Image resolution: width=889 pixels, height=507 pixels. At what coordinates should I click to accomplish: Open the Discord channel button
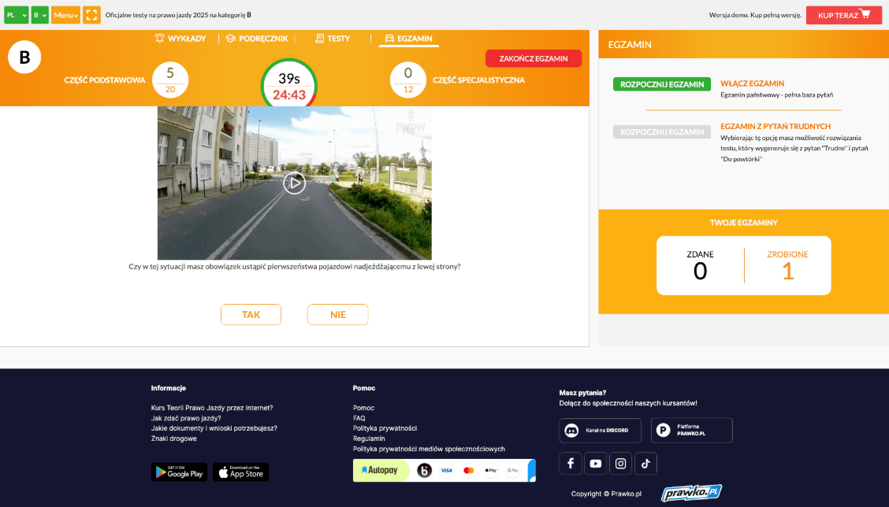[600, 431]
